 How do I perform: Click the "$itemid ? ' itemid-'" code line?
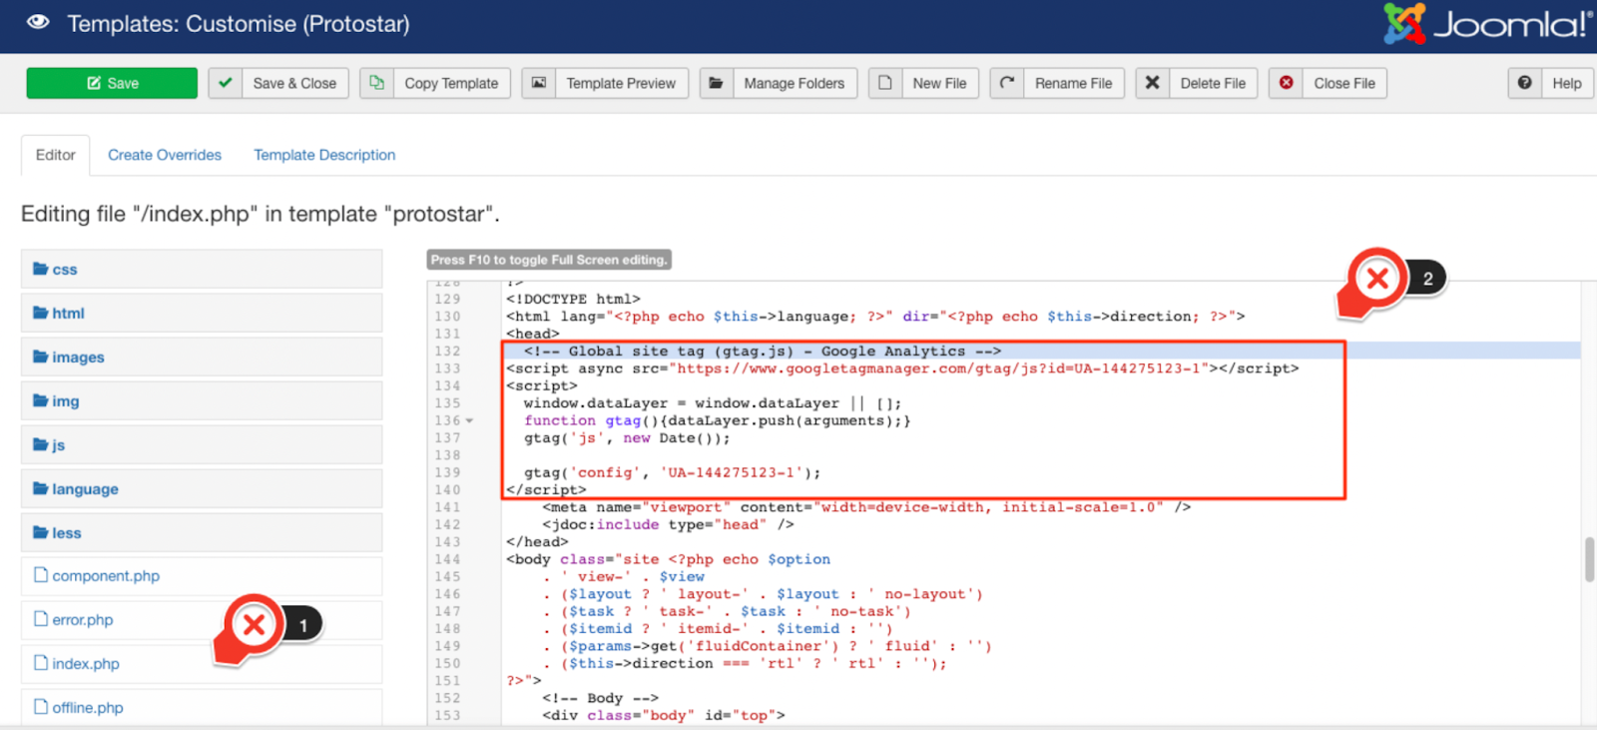(717, 628)
